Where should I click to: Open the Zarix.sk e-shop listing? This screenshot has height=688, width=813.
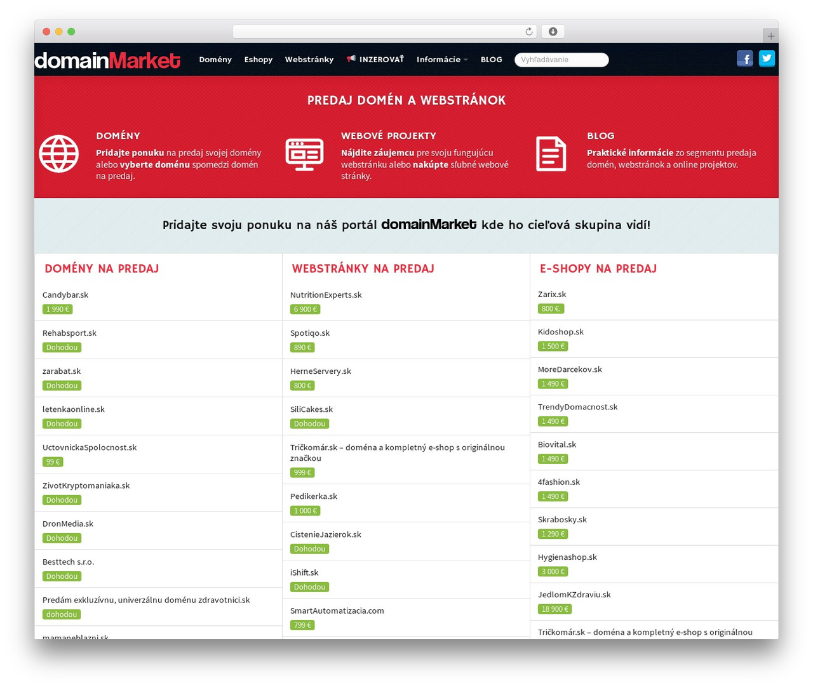click(552, 294)
